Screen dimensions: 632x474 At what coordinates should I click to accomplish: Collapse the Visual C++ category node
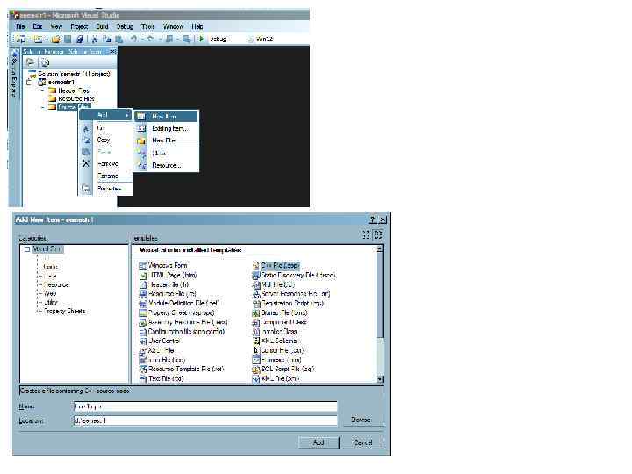[27, 249]
